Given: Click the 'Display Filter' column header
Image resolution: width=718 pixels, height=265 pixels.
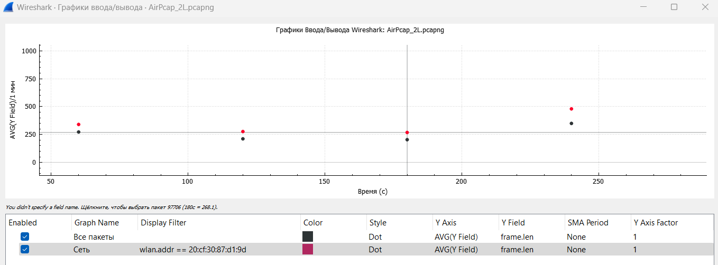Looking at the screenshot, I should click(x=163, y=223).
